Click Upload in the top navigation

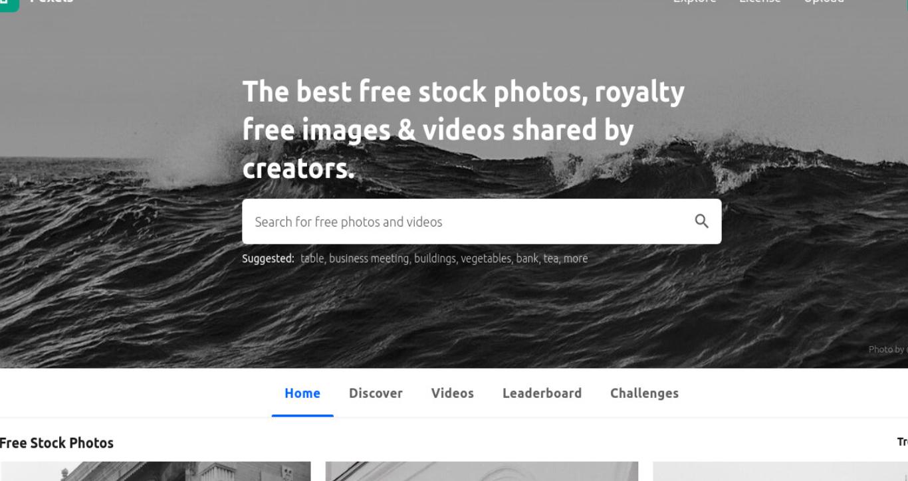[x=824, y=2]
